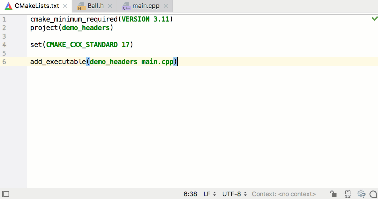Click the CMAKE_CXX_STANDARD text in editor
This screenshot has height=199, width=378.
coord(82,45)
